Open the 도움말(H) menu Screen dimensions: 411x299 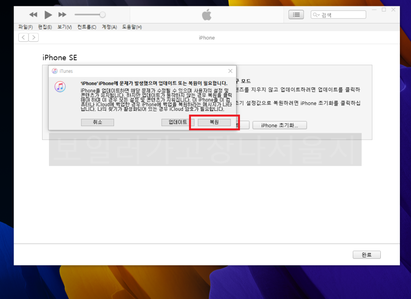132,27
